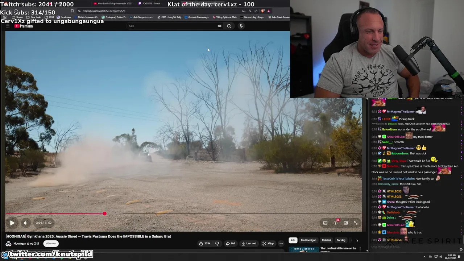
Task: Start voice search with microphone
Action: pyautogui.click(x=241, y=26)
